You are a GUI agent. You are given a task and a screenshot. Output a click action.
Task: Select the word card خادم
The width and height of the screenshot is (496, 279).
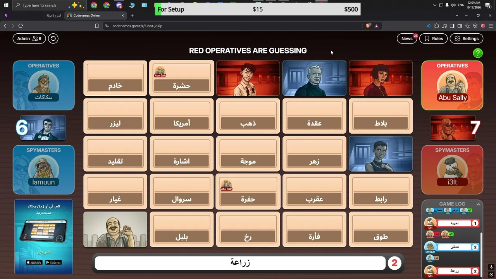(115, 78)
